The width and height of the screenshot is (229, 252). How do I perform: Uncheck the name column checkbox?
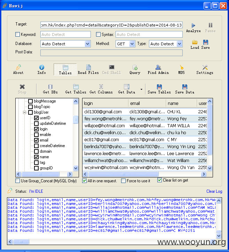click(x=37, y=157)
